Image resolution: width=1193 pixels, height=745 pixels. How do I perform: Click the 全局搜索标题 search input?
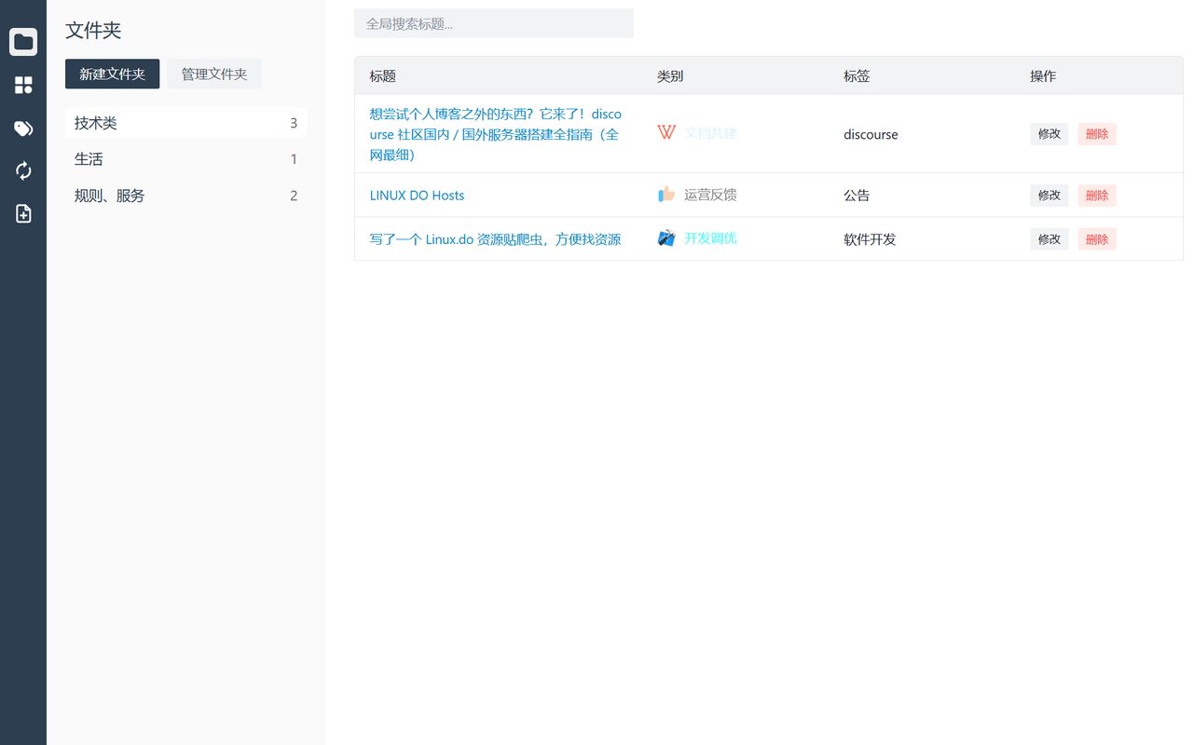494,22
